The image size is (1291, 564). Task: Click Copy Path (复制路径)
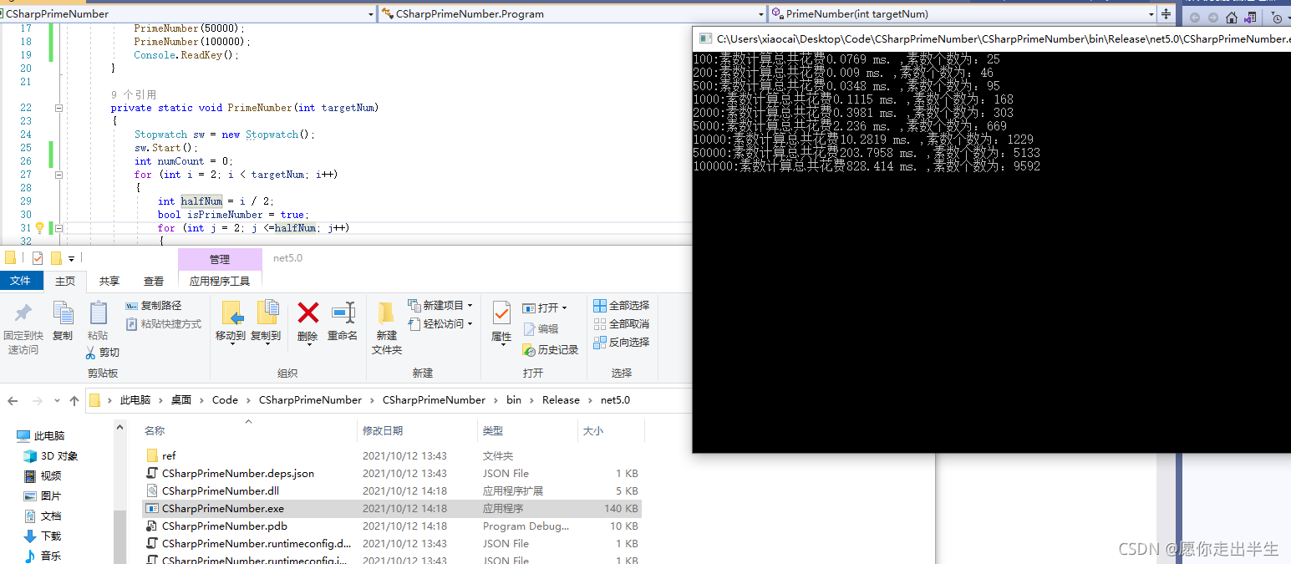[x=154, y=306]
